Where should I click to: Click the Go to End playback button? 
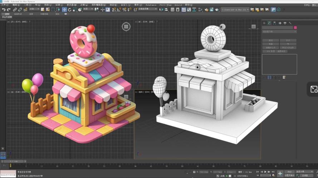coord(273,172)
